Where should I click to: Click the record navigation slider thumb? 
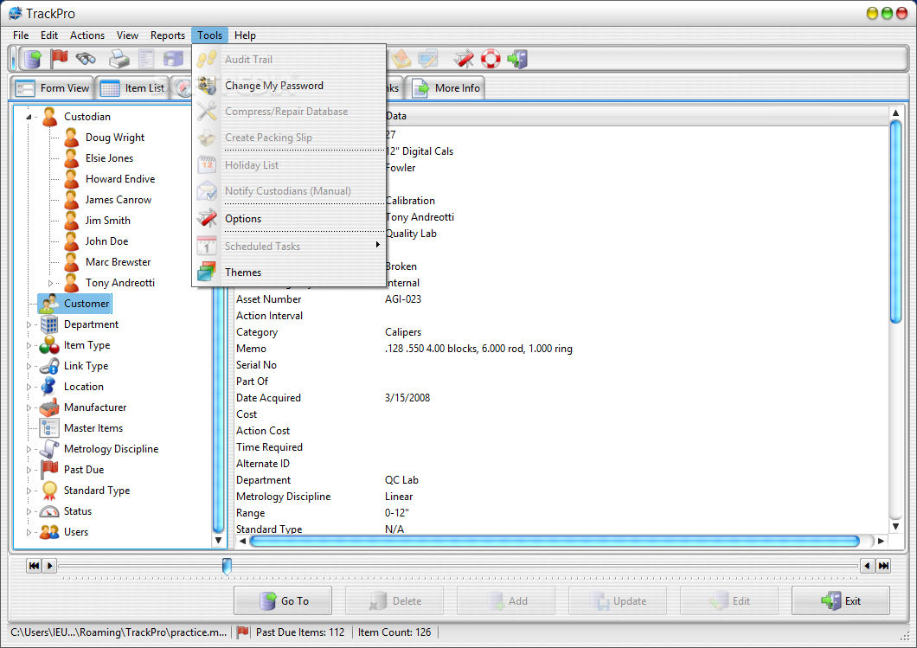(227, 566)
